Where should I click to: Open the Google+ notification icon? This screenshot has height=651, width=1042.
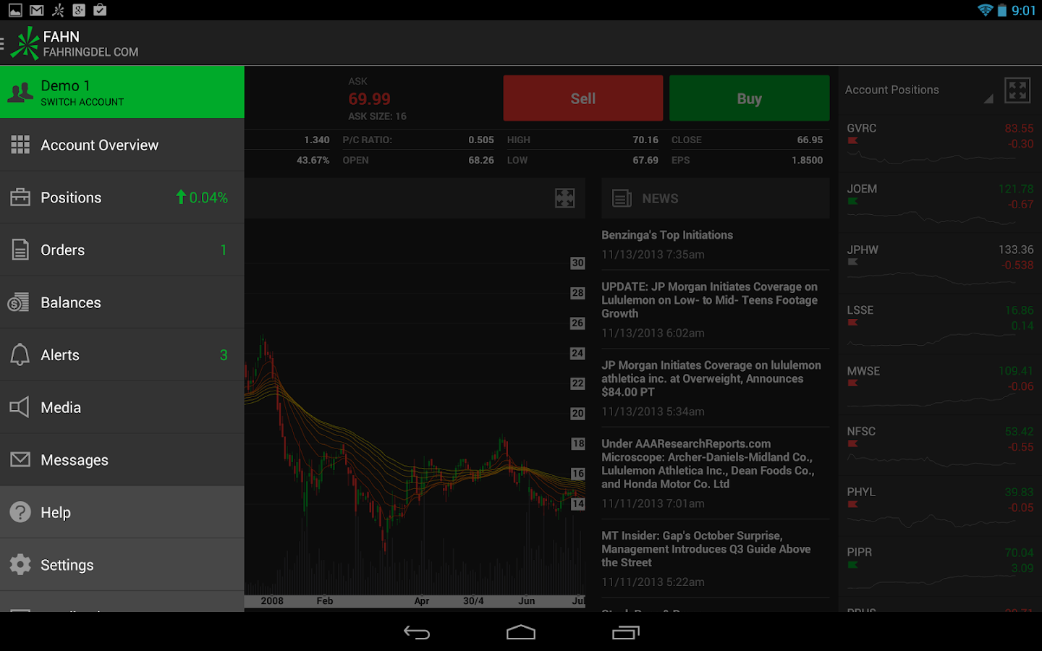[x=79, y=10]
